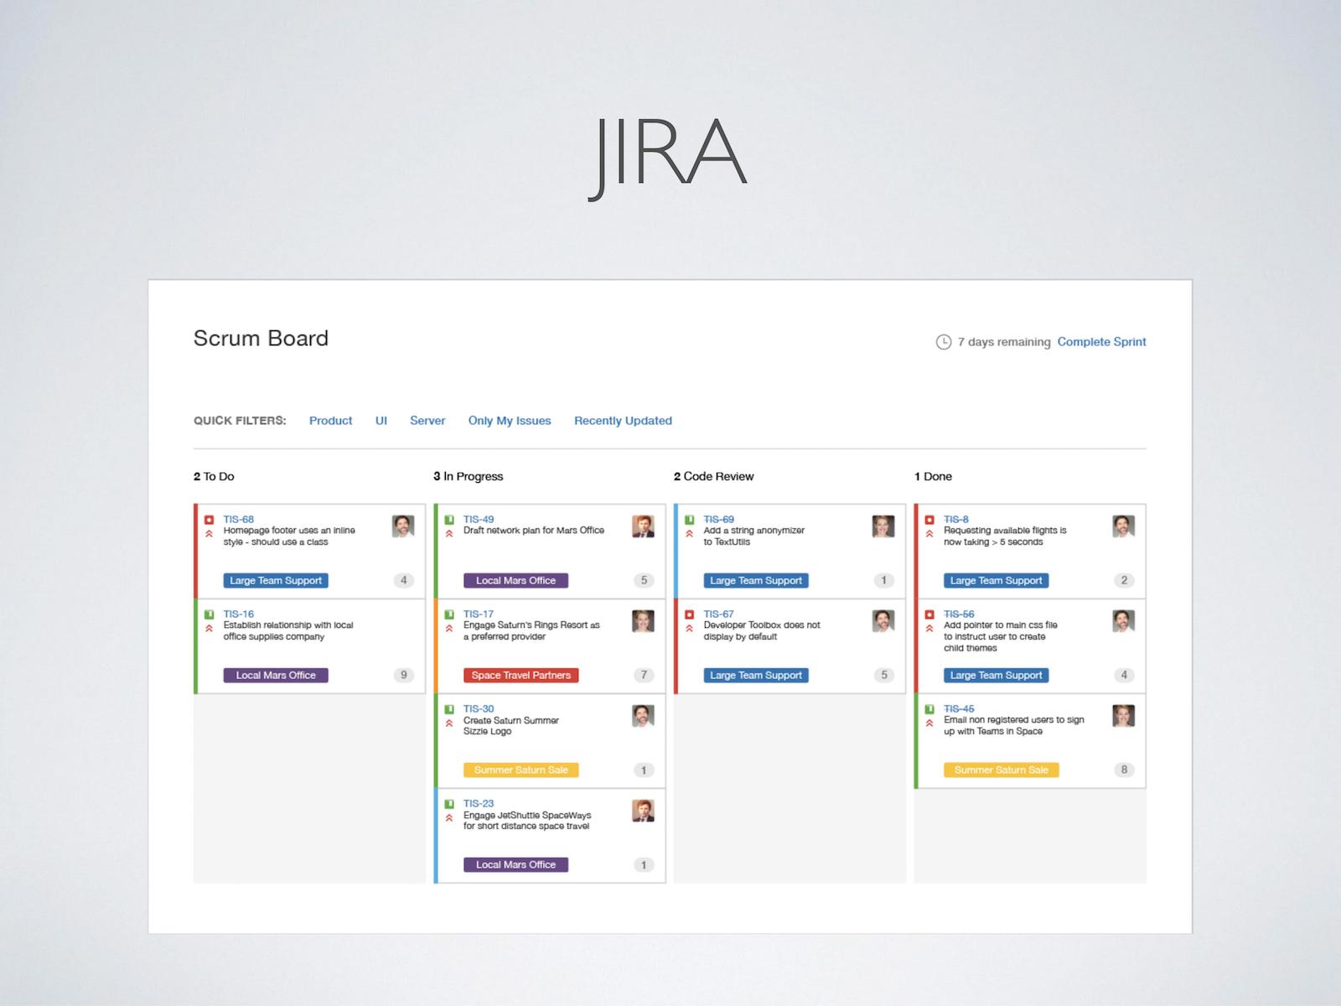Screen dimensions: 1341x1006
Task: Click the In Progress column header
Action: click(x=469, y=476)
